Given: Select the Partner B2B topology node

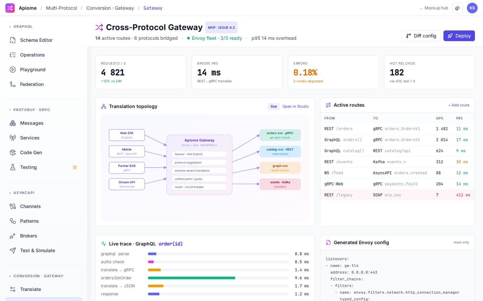Looking at the screenshot, I should pos(127,168).
